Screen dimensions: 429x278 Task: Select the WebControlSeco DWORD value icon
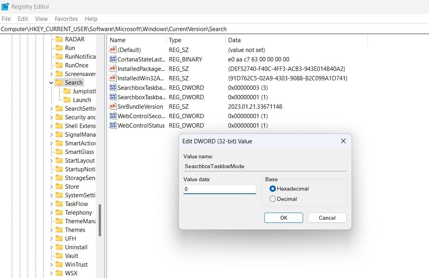(x=113, y=116)
